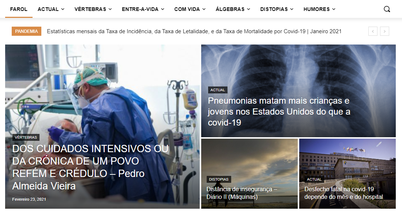Open the HUMORES menu item
This screenshot has width=402, height=212.
tap(319, 9)
